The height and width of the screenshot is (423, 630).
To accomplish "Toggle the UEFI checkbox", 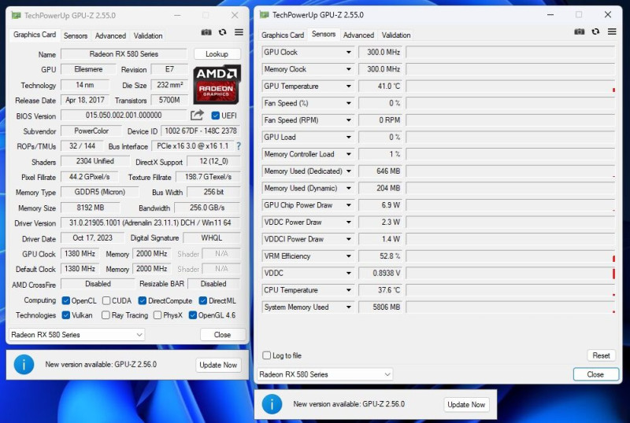I will pyautogui.click(x=215, y=116).
